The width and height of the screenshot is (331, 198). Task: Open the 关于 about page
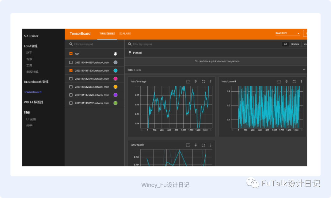[29, 126]
